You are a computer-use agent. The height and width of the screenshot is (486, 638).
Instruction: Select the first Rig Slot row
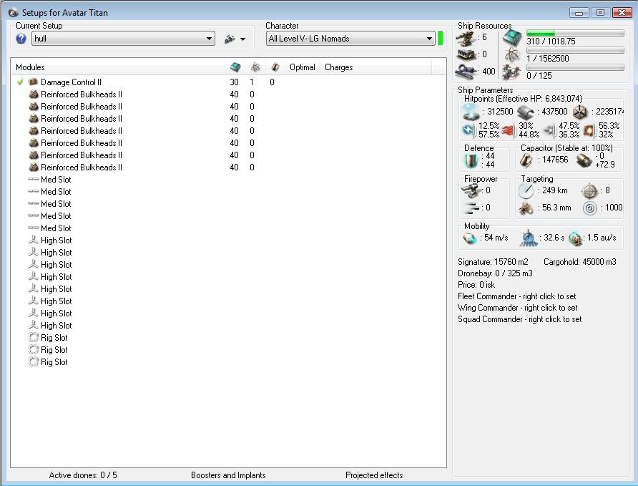pyautogui.click(x=228, y=338)
